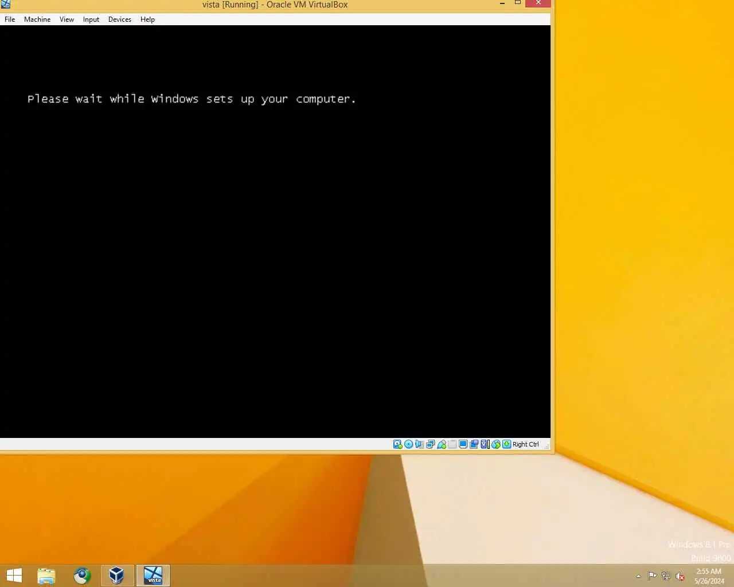The image size is (734, 587).
Task: Click the network adapter status icon
Action: tap(430, 444)
